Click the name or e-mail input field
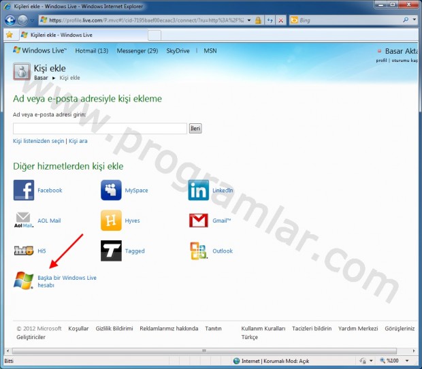Viewport: 422px width, 369px height. pyautogui.click(x=100, y=129)
